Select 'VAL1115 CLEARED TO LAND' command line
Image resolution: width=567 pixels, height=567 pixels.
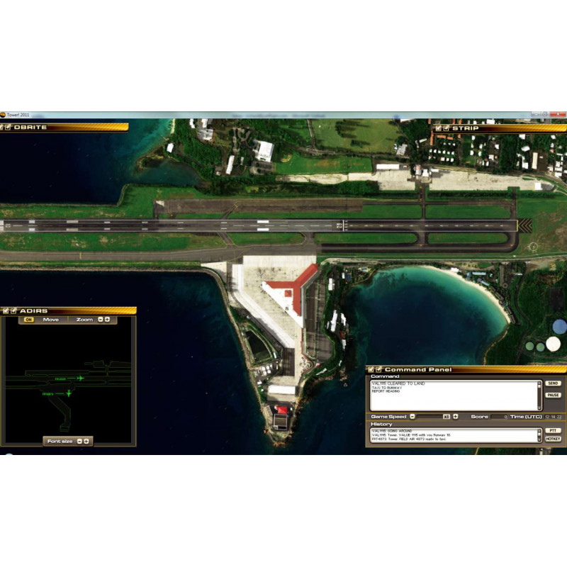click(x=398, y=383)
